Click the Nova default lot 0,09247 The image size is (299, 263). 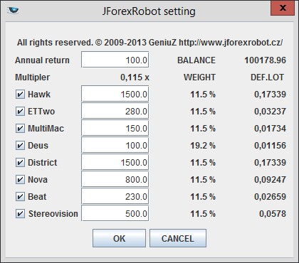(x=270, y=180)
